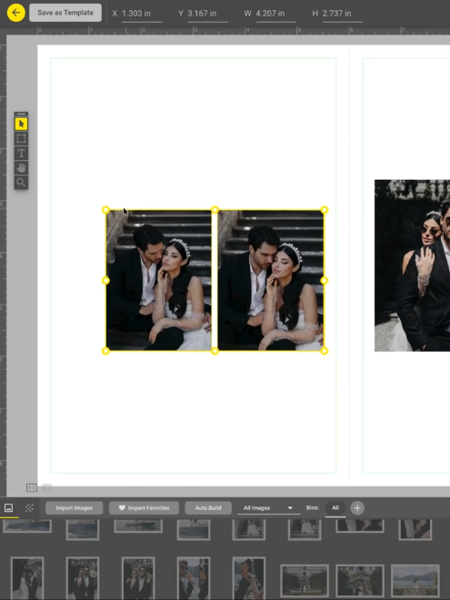
Task: Open the All images dropdown
Action: (268, 508)
